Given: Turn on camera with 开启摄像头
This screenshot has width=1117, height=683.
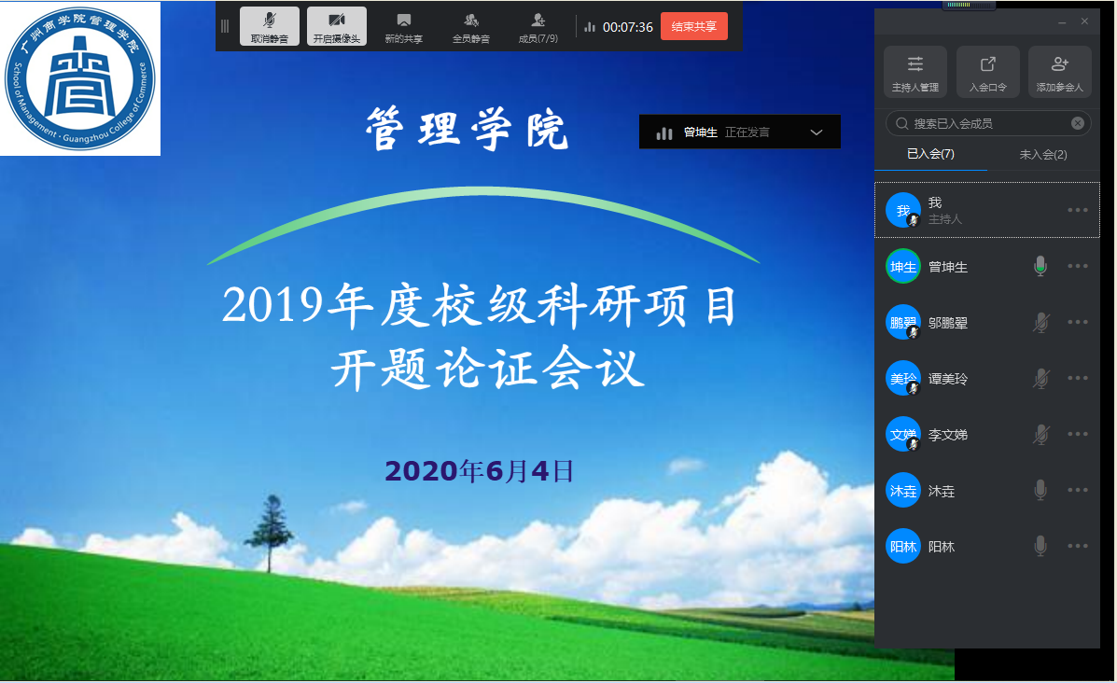Looking at the screenshot, I should pos(336,27).
